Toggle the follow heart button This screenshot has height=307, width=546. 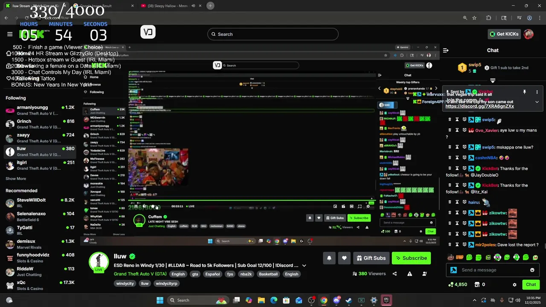344,258
